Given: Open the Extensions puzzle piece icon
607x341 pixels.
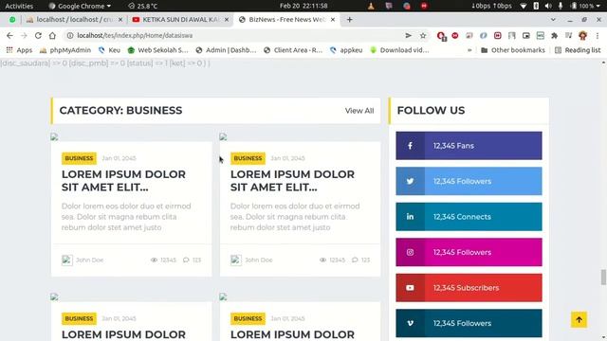Looking at the screenshot, I should (x=554, y=36).
